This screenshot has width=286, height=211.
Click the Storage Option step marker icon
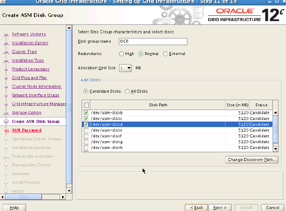[x=6, y=113]
